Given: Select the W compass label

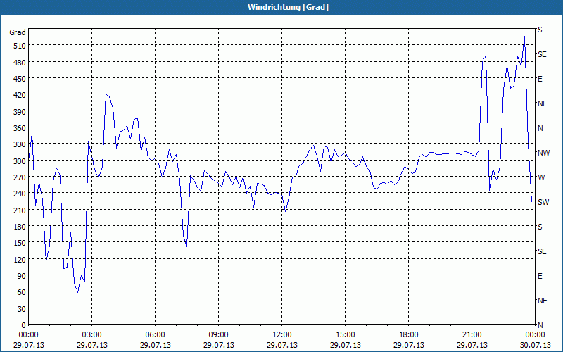Looking at the screenshot, I should pos(541,177).
